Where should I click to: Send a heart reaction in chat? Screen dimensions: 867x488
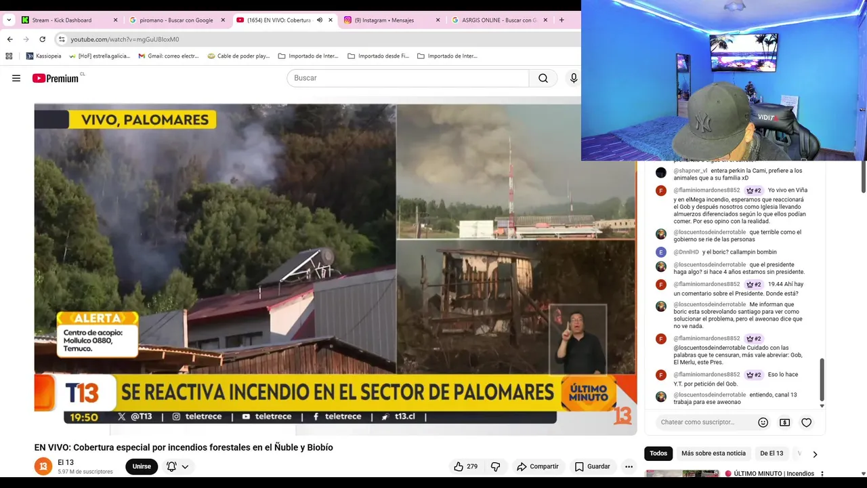(x=806, y=422)
